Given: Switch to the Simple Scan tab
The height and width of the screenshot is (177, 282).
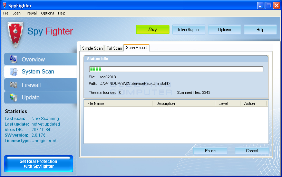Looking at the screenshot, I should tap(92, 48).
